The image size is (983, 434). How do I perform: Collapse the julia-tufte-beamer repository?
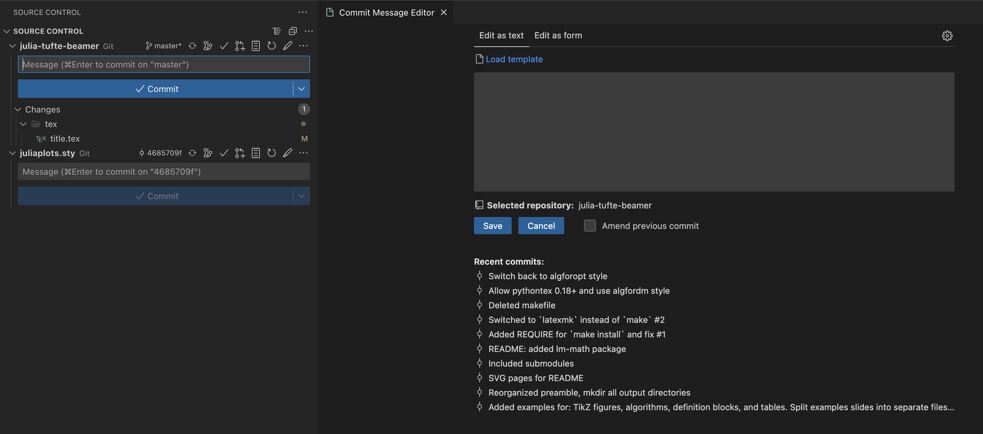(12, 46)
